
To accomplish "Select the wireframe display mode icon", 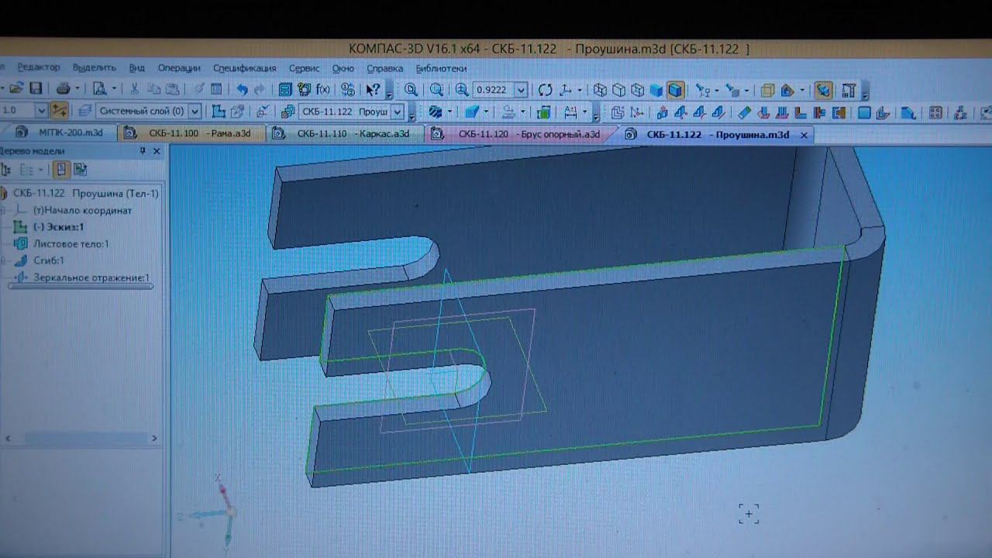I will click(x=600, y=90).
